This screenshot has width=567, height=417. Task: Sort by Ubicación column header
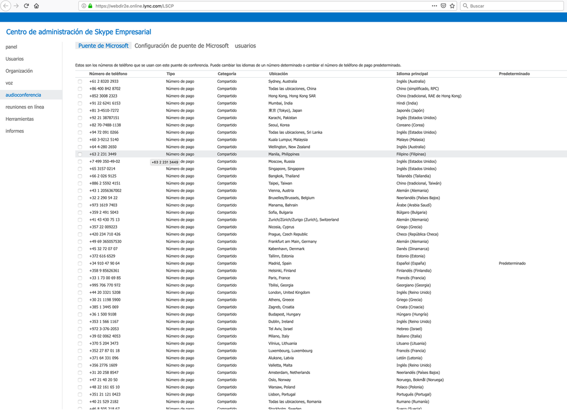[x=279, y=74]
